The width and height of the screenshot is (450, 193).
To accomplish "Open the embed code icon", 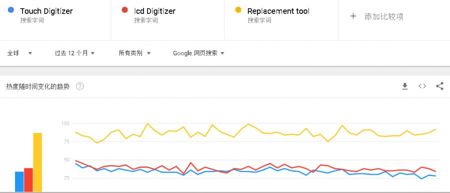I will click(x=422, y=86).
